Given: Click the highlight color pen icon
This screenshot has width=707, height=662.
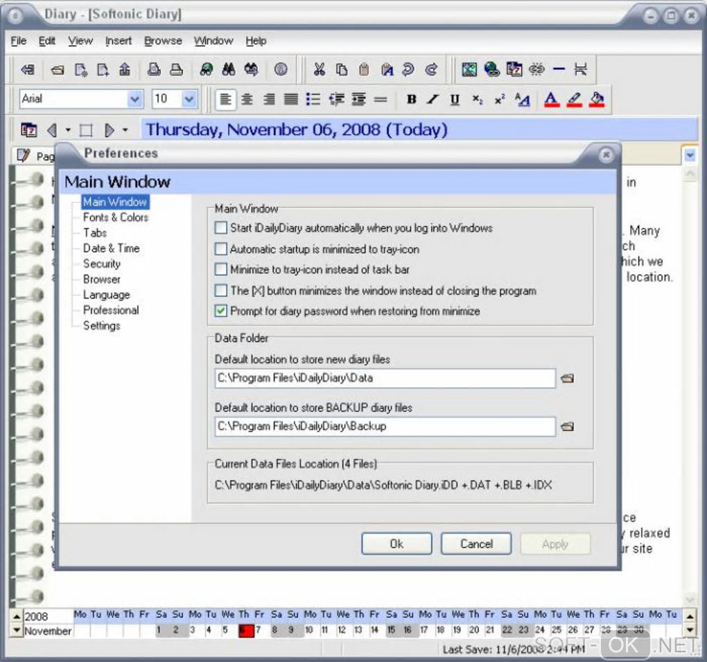Looking at the screenshot, I should [574, 99].
